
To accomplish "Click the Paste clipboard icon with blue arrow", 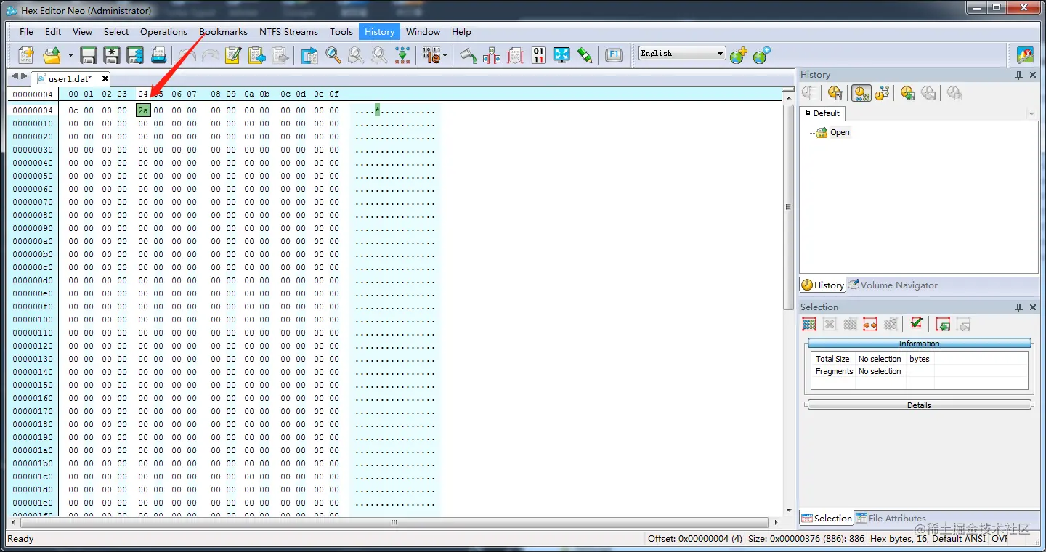I will pyautogui.click(x=256, y=55).
